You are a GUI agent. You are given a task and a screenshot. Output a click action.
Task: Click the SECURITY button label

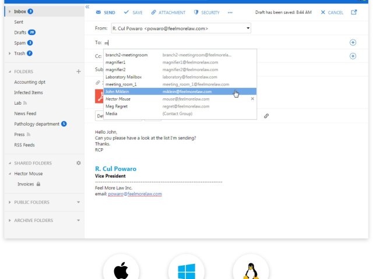tap(210, 13)
